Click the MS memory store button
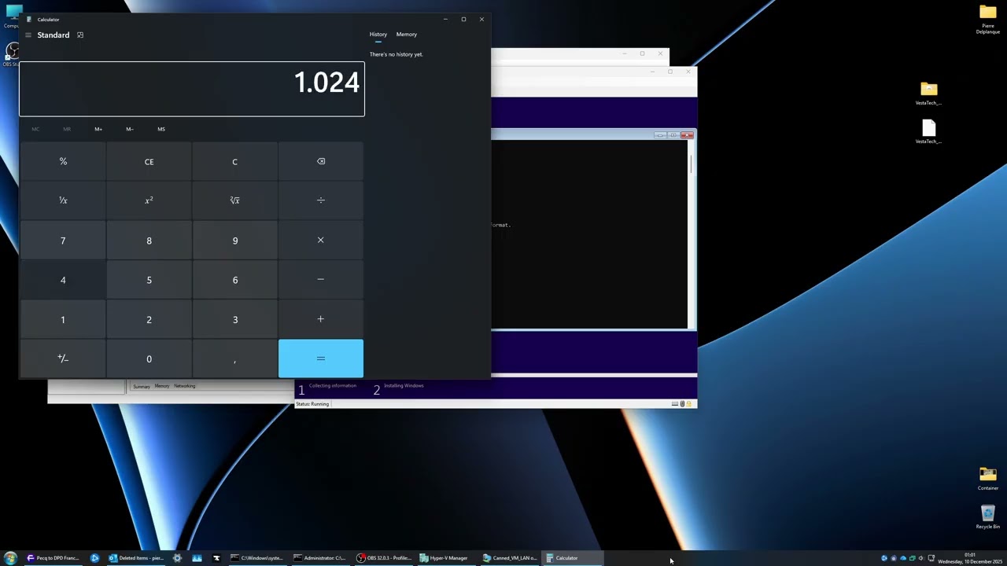Screen dimensions: 1007x566 161,129
